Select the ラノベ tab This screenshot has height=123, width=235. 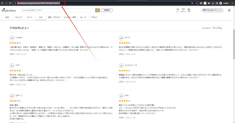[x=30, y=17]
